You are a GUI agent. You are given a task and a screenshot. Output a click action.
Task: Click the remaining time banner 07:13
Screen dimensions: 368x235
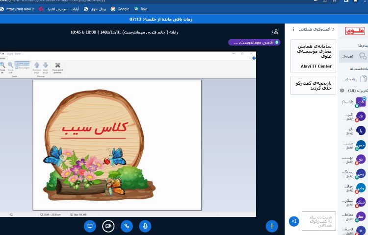[x=161, y=19]
